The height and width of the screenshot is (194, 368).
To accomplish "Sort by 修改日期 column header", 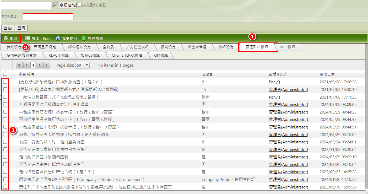I will [327, 74].
